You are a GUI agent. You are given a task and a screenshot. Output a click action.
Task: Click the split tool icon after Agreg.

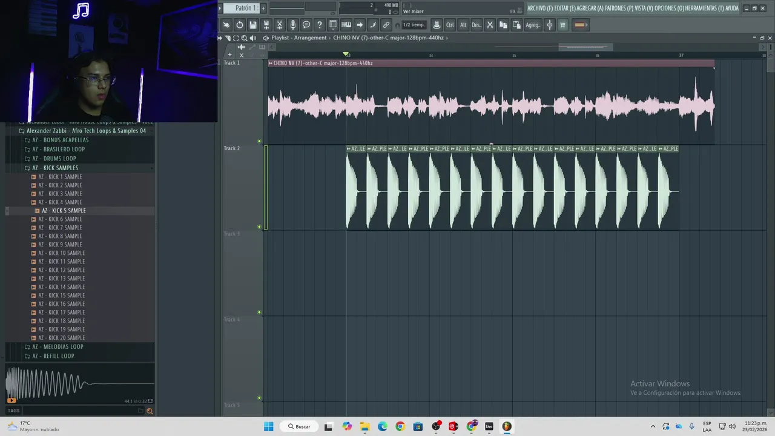tap(550, 25)
